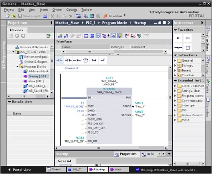Expand the Motion Control folder
The height and width of the screenshot is (174, 212).
[175, 115]
